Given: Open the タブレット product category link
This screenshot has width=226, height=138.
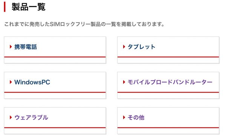Looking at the screenshot, I should 141,47.
